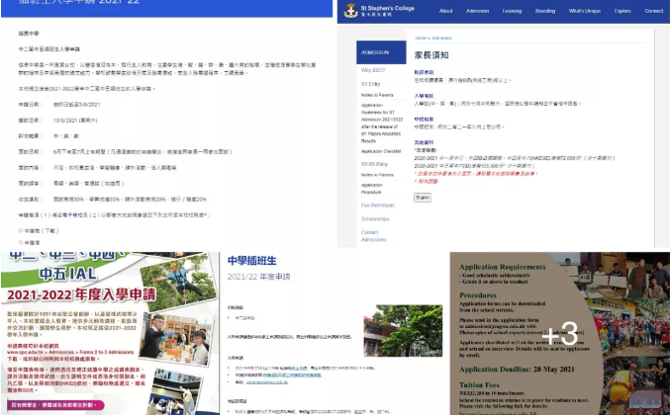Open the Learning menu
The image size is (670, 415).
point(512,11)
